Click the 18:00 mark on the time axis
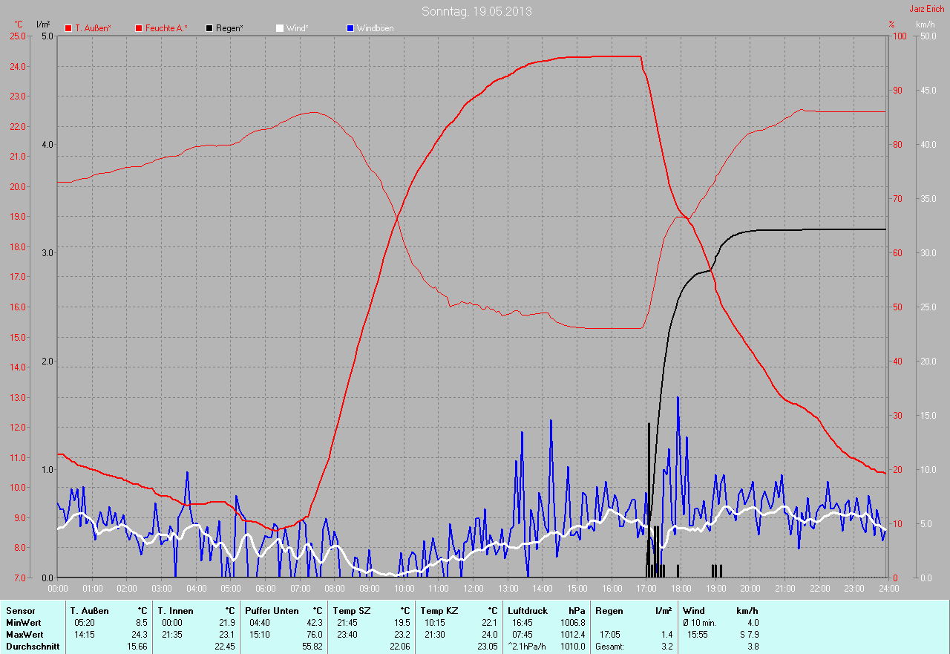This screenshot has width=950, height=654. [x=681, y=588]
